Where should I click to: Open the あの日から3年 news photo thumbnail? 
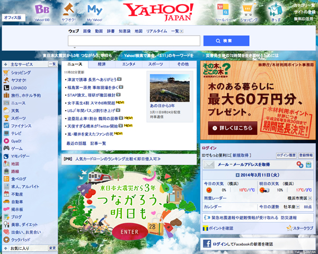click(x=170, y=88)
